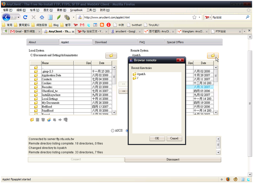253x183 pixels.
Task: Click the Stop loading X icon
Action: point(34,17)
